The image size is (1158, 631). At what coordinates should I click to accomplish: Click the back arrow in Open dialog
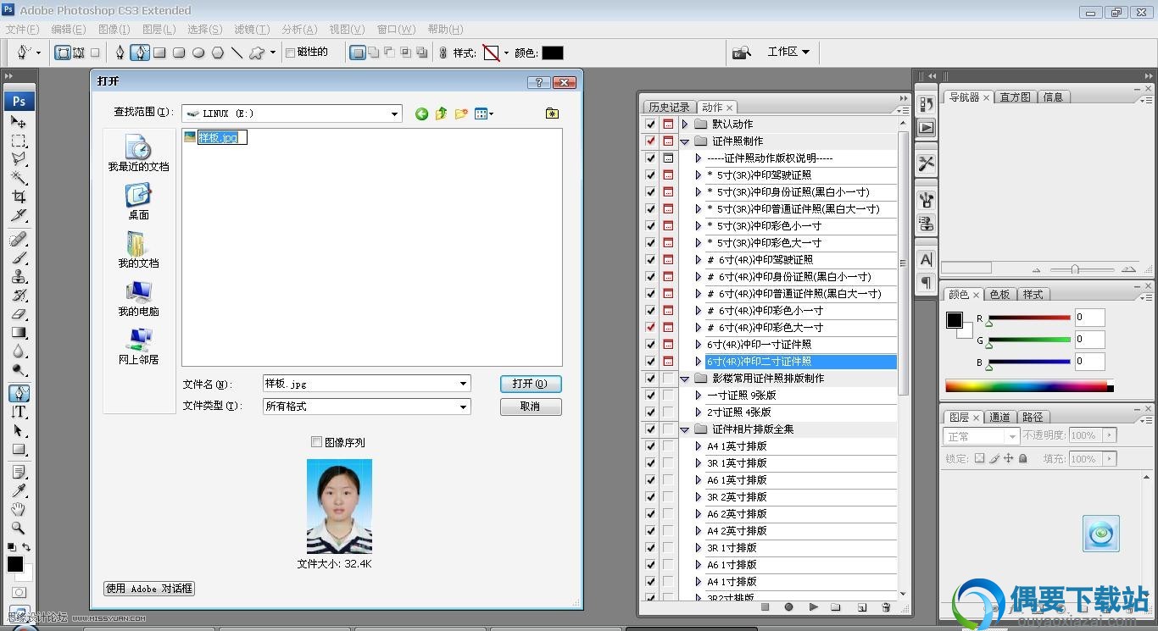click(421, 113)
